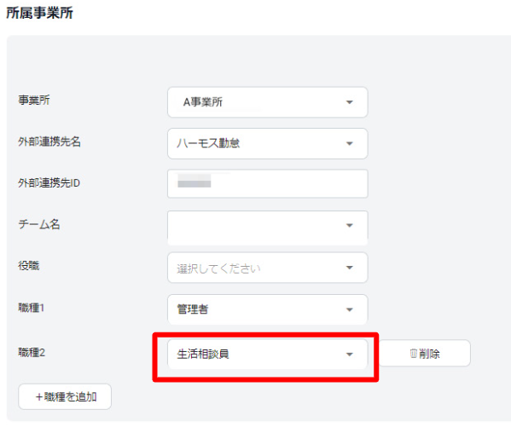Click the 外部連携先名 label

[x=49, y=141]
